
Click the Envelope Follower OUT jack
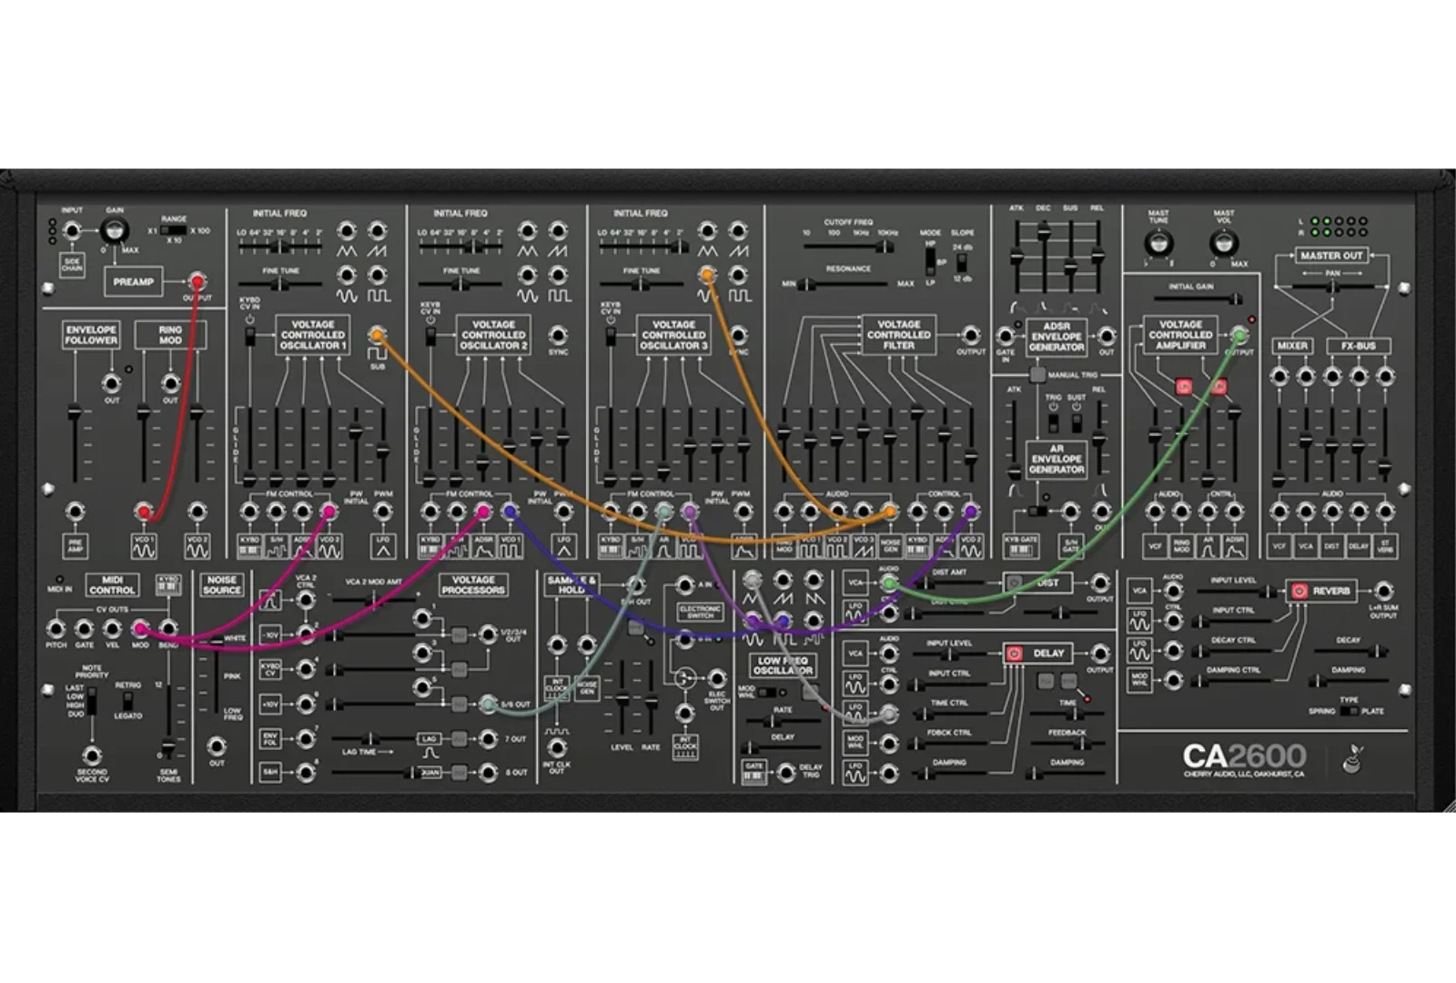[111, 382]
